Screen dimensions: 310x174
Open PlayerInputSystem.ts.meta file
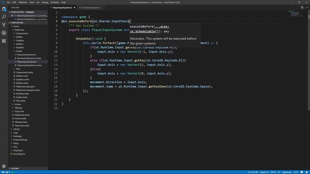[x=29, y=65]
